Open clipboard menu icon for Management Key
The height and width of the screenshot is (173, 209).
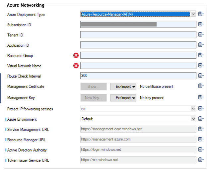click(201, 97)
